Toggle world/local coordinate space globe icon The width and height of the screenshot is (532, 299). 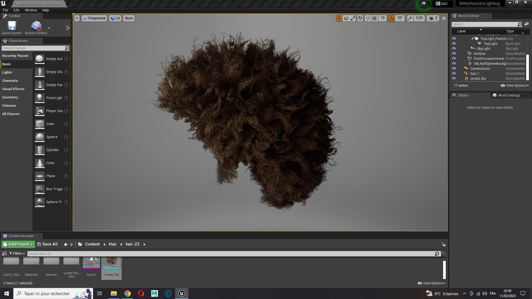click(360, 18)
